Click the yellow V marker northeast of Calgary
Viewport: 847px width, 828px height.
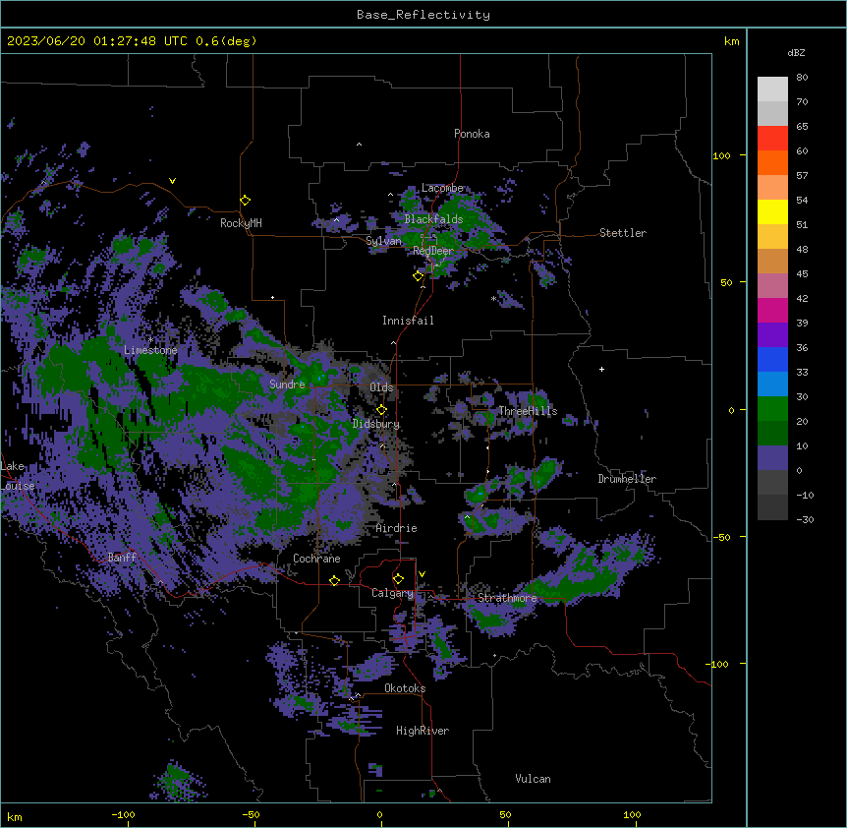(x=422, y=574)
